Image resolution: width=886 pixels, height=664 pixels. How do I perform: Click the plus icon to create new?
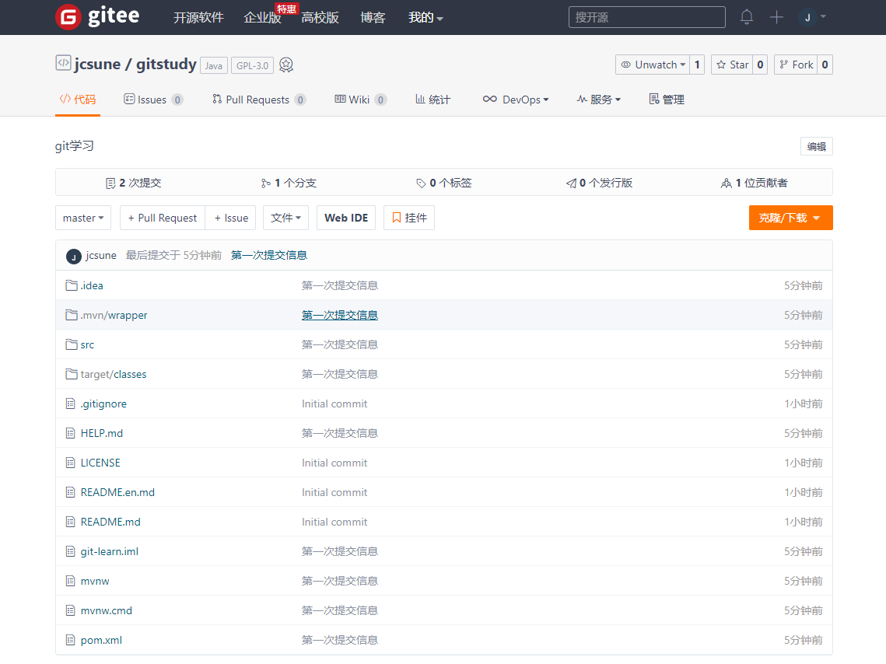[x=776, y=17]
